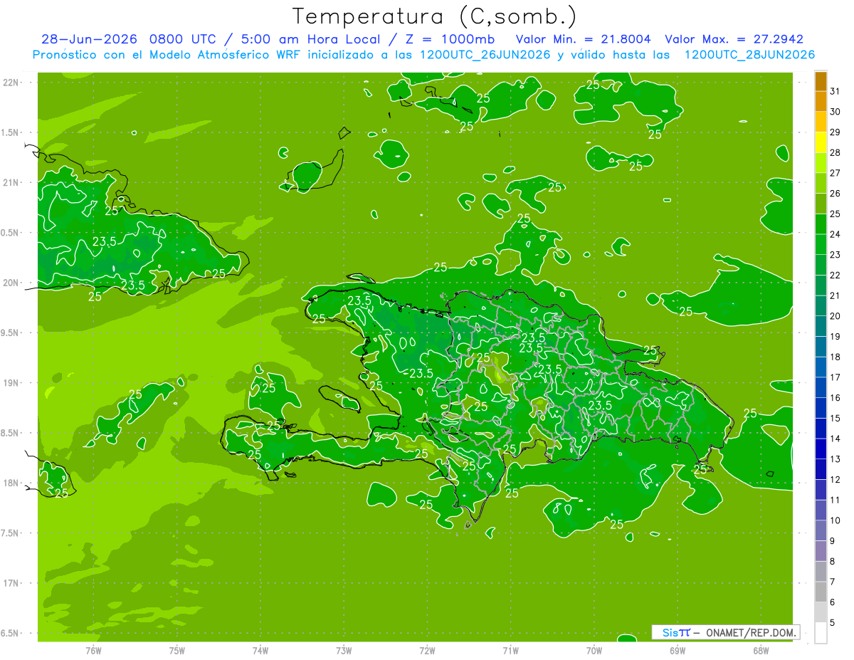Click the color scale label "10"
854x660 pixels.
click(835, 520)
